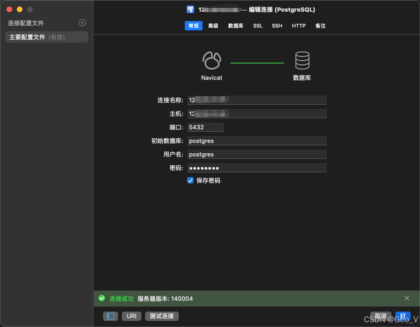This screenshot has height=327, width=420.
Task: Add a new connection profile
Action: tap(82, 23)
